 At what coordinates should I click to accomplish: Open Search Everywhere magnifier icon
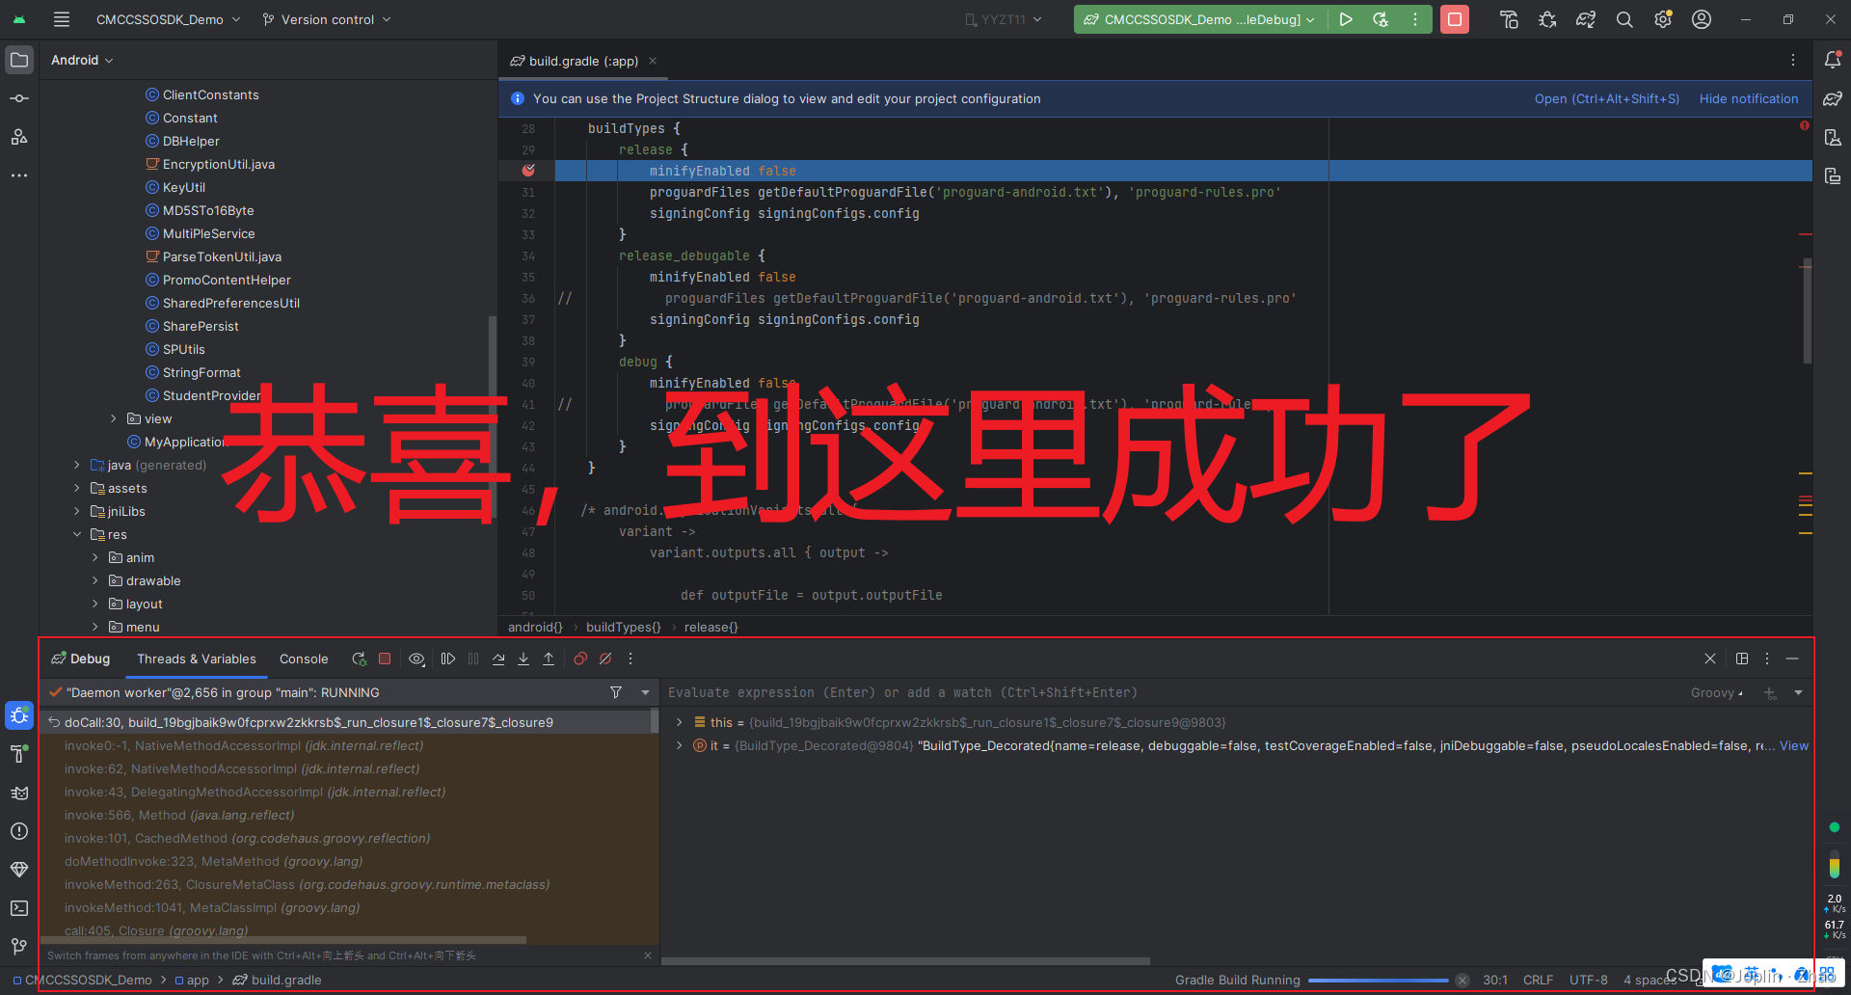(x=1624, y=19)
